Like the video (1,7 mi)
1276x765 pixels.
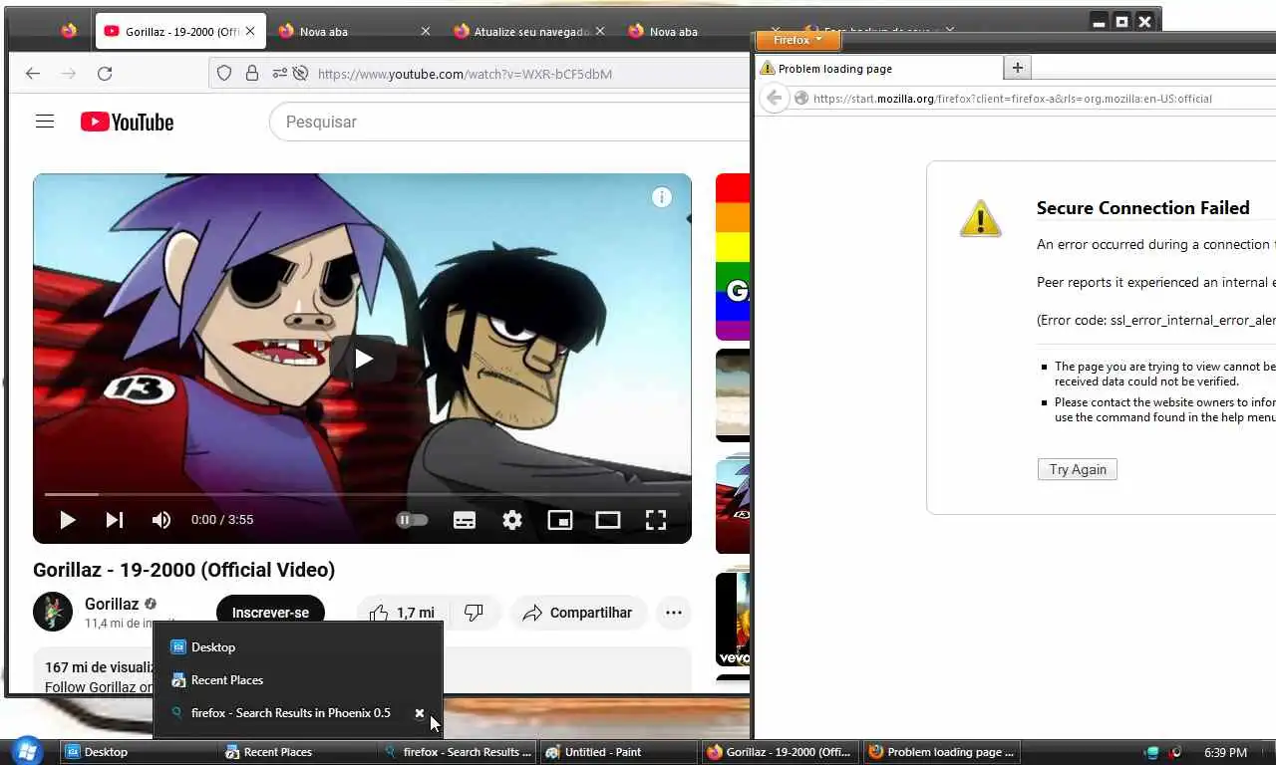pyautogui.click(x=403, y=613)
